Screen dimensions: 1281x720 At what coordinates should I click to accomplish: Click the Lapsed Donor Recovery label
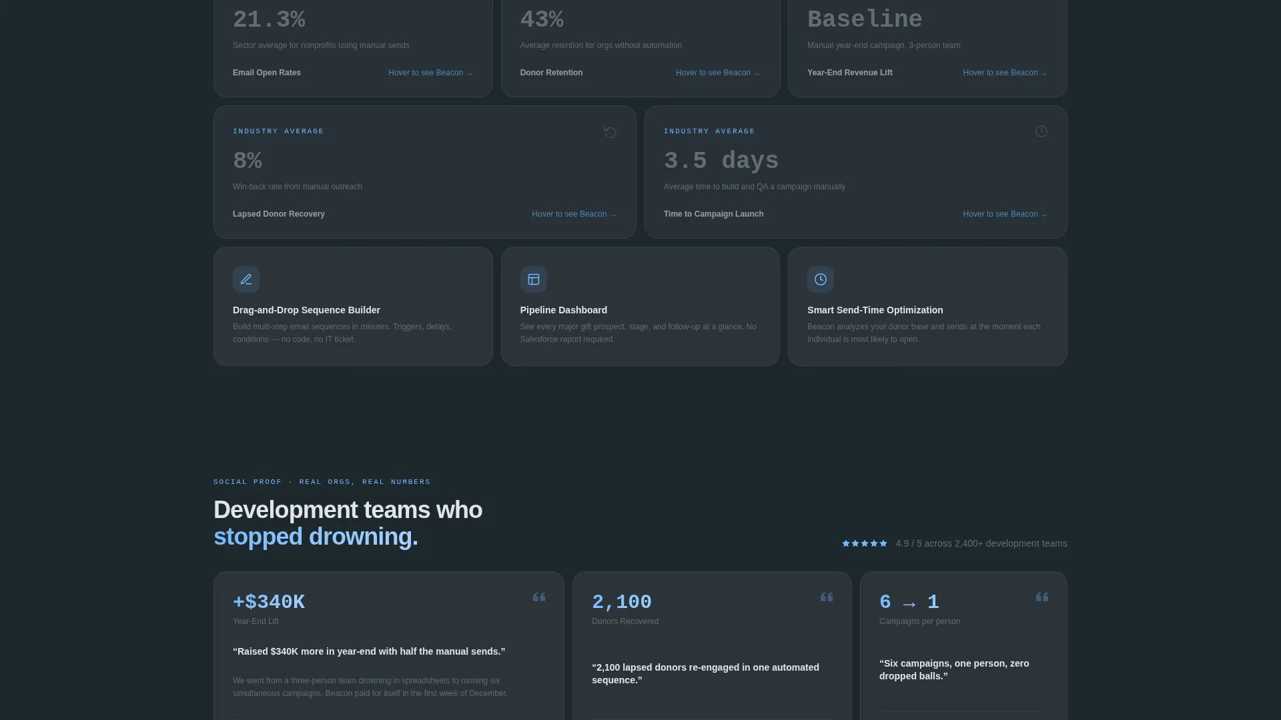pos(279,214)
